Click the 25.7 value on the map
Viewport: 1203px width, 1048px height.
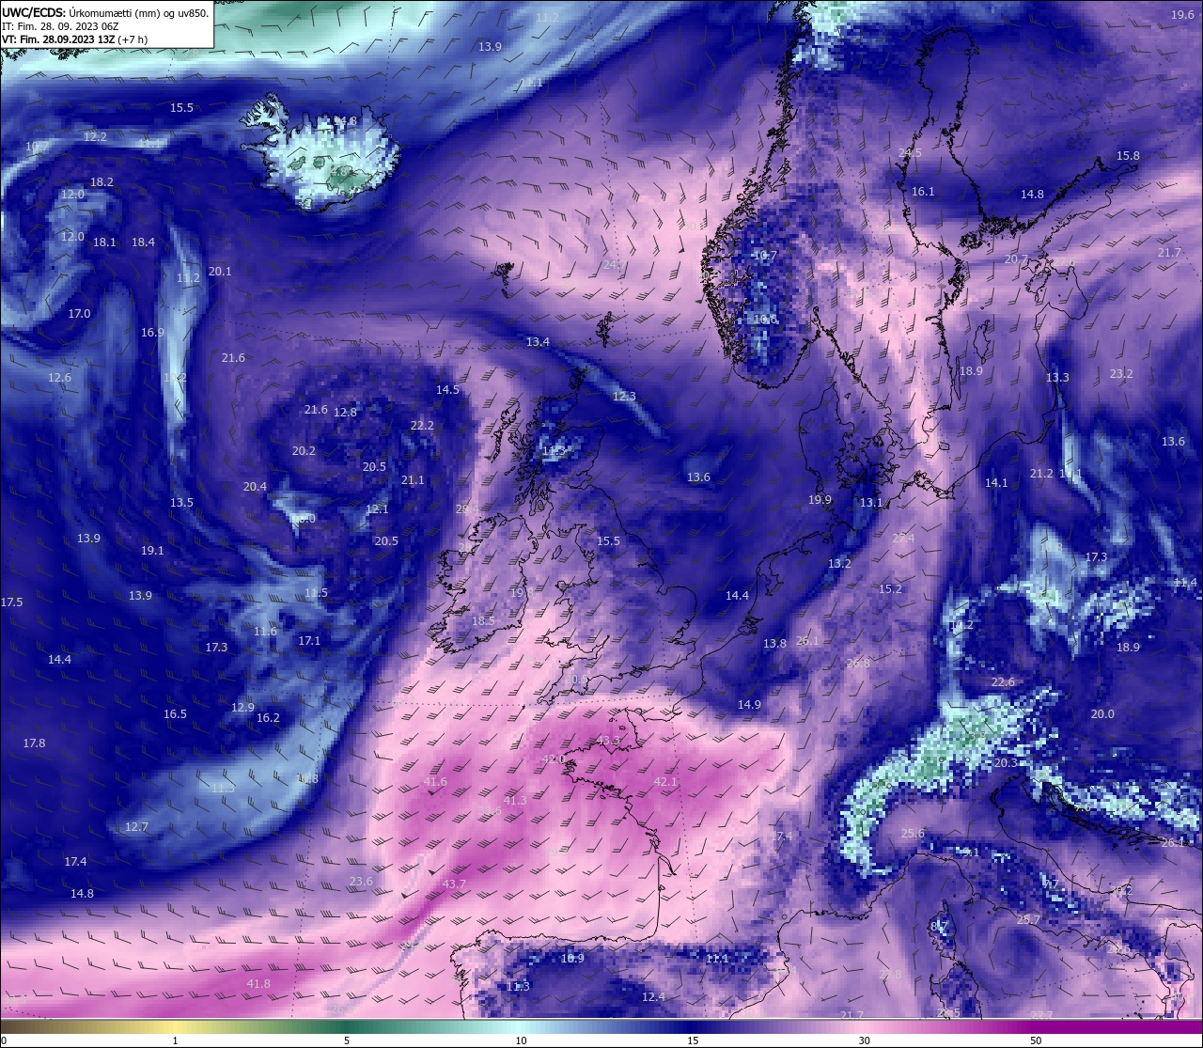click(1028, 920)
